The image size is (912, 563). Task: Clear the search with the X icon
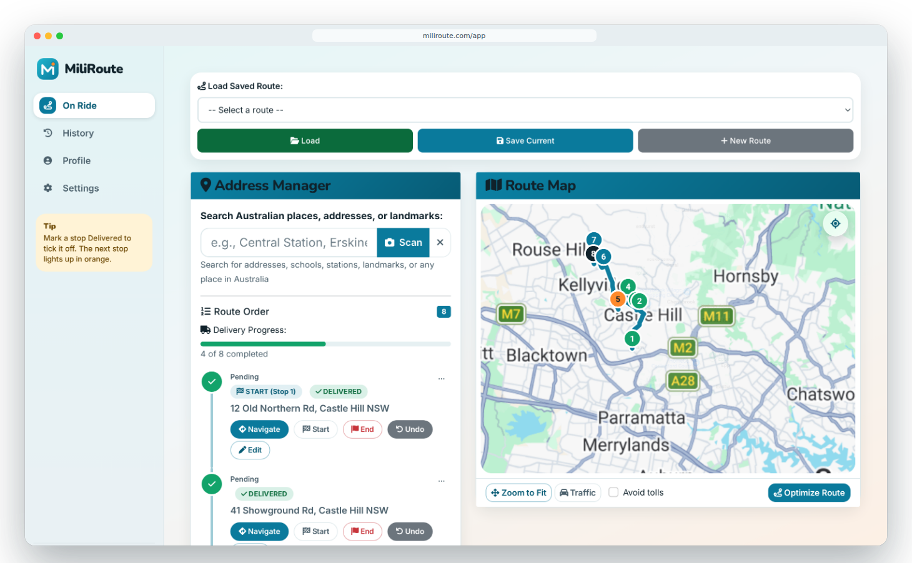coord(440,242)
